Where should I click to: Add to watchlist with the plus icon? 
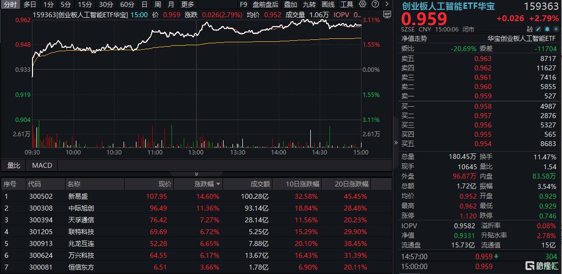coord(556,30)
